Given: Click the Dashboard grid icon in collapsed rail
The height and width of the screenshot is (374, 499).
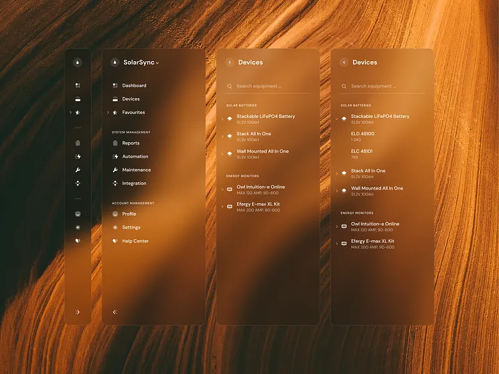Looking at the screenshot, I should click(77, 84).
